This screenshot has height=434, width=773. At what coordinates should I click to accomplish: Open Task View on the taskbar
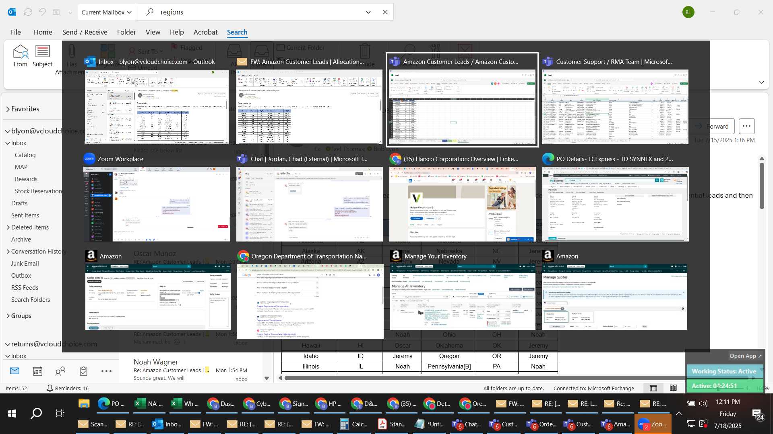pos(60,413)
